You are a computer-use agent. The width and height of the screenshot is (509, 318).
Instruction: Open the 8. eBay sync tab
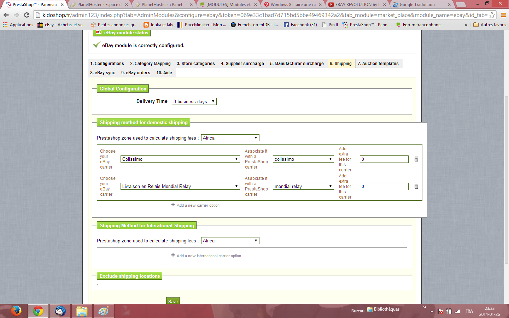(x=103, y=73)
